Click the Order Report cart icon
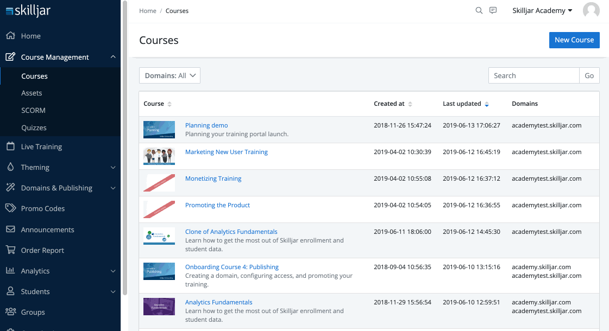The height and width of the screenshot is (331, 609). click(x=10, y=250)
